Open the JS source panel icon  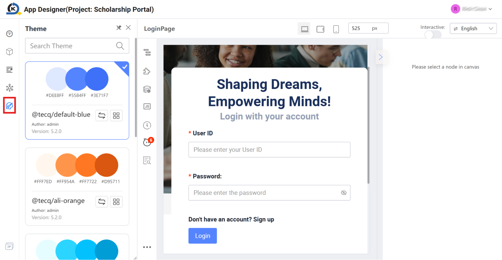coord(147,106)
